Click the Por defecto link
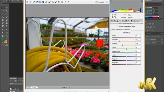164x92 pixels. [x=126, y=32]
